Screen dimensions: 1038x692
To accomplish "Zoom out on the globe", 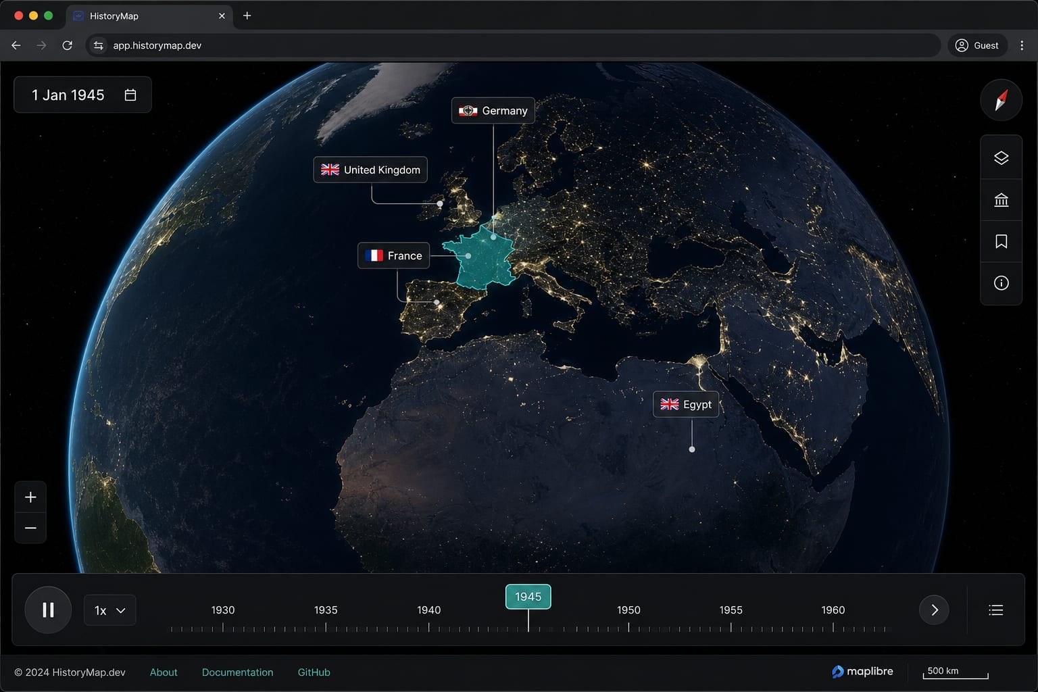I will 30,528.
